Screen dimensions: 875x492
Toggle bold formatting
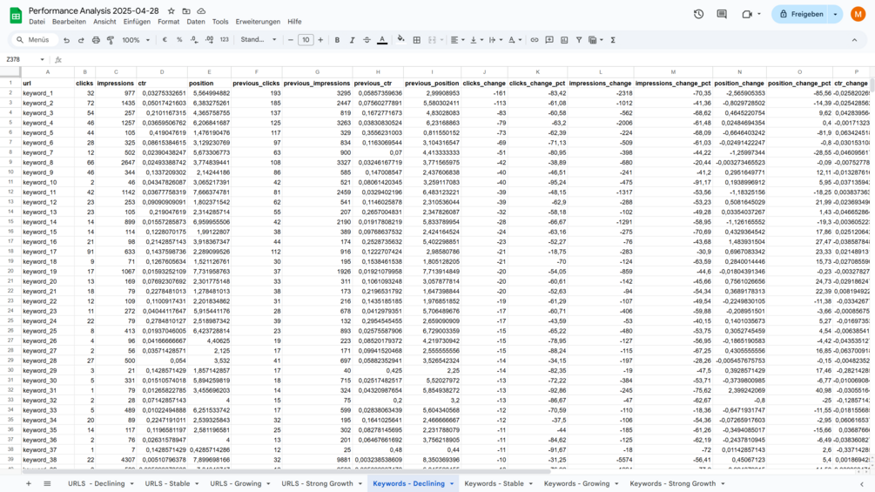tap(337, 40)
